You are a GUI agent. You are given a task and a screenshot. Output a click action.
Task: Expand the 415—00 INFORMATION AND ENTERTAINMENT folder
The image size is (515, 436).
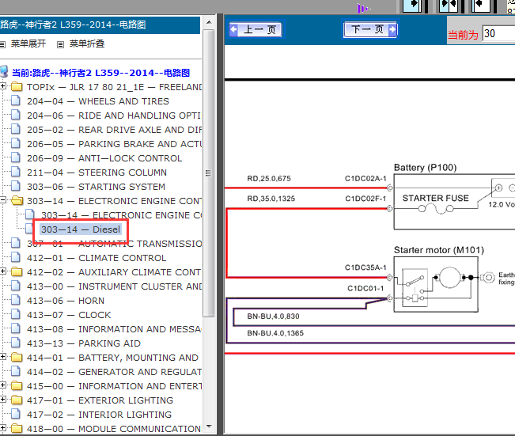click(x=3, y=385)
